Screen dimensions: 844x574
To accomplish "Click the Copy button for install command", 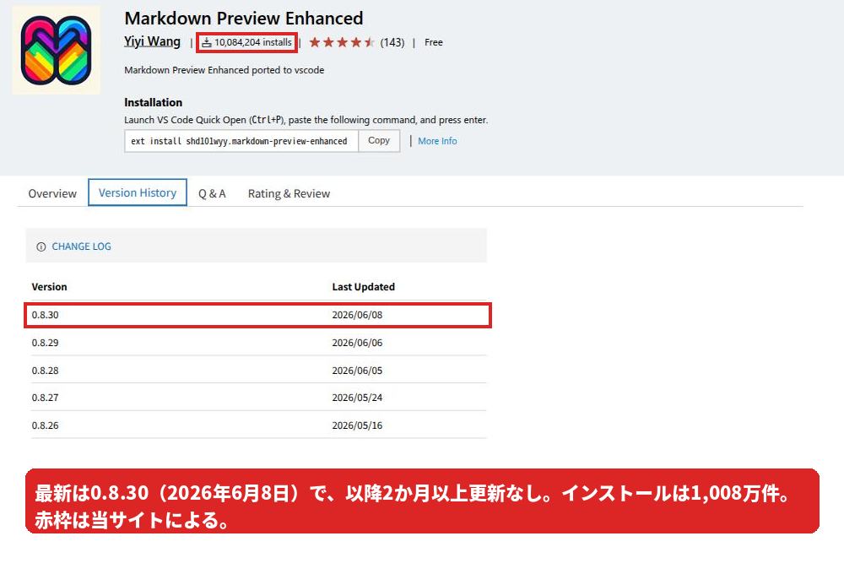I will pyautogui.click(x=379, y=140).
